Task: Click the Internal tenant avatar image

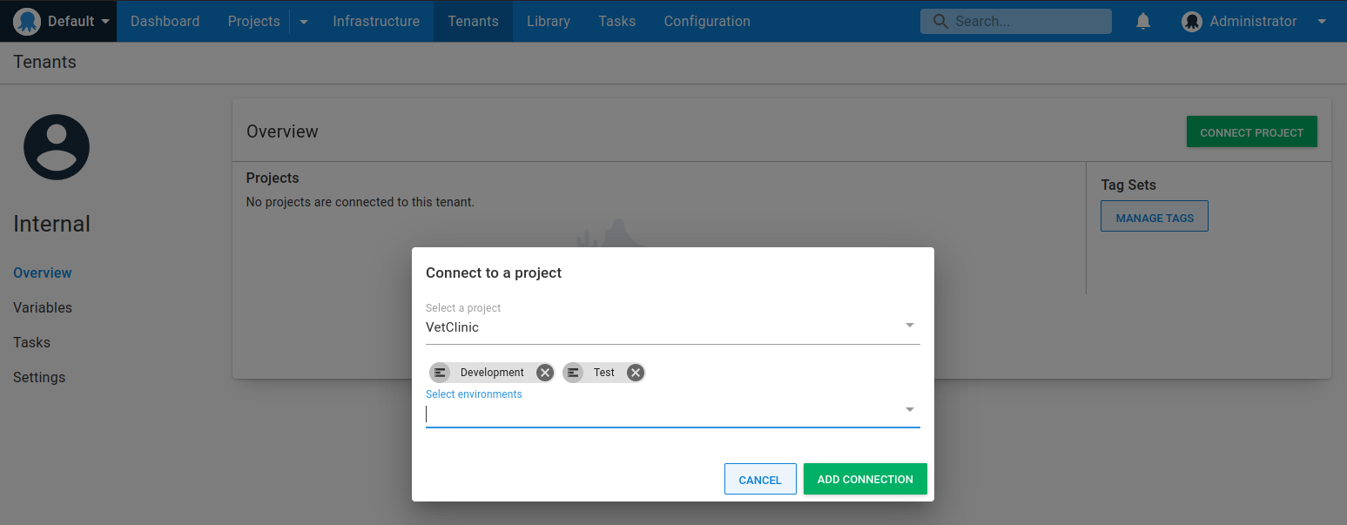Action: point(57,147)
